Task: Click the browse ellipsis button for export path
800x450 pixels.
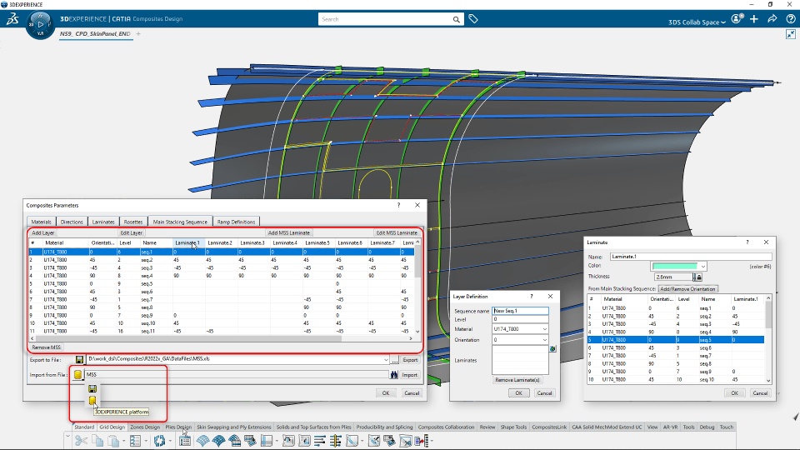Action: (x=394, y=360)
